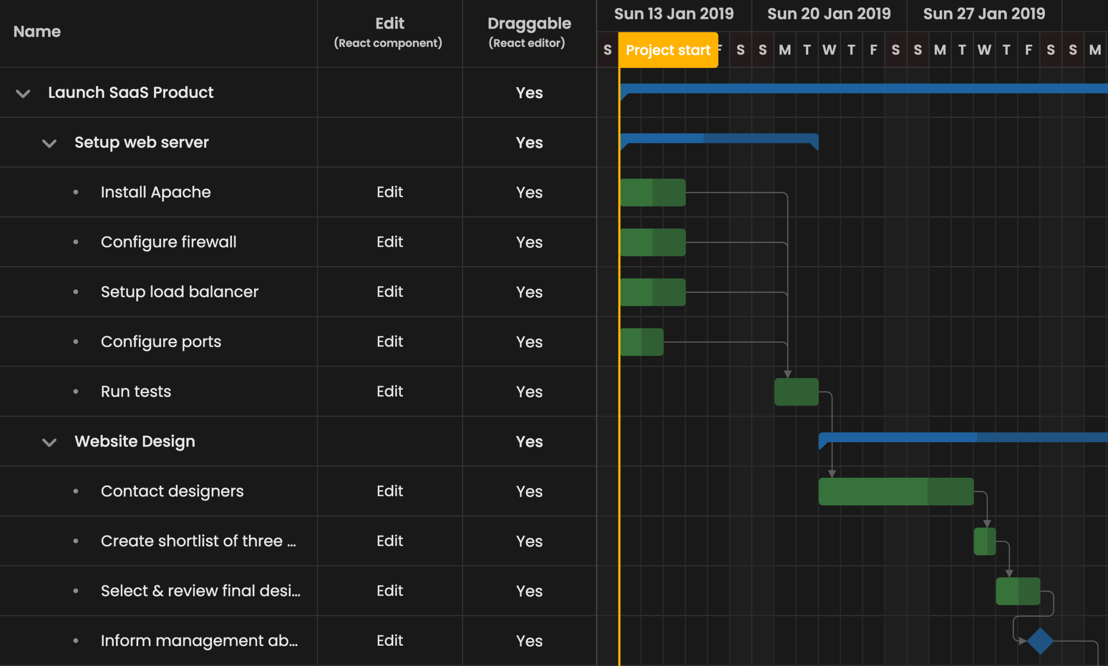The width and height of the screenshot is (1108, 666).
Task: Select the Create shortlist task bar
Action: (984, 541)
